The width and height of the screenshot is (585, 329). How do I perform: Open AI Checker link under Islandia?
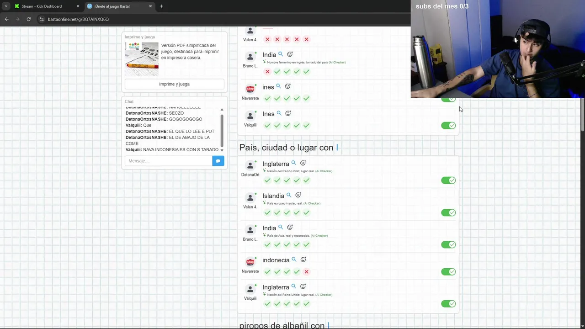click(312, 203)
